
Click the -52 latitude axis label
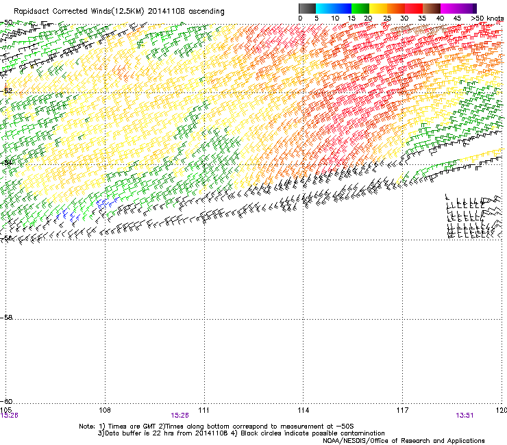click(x=6, y=91)
